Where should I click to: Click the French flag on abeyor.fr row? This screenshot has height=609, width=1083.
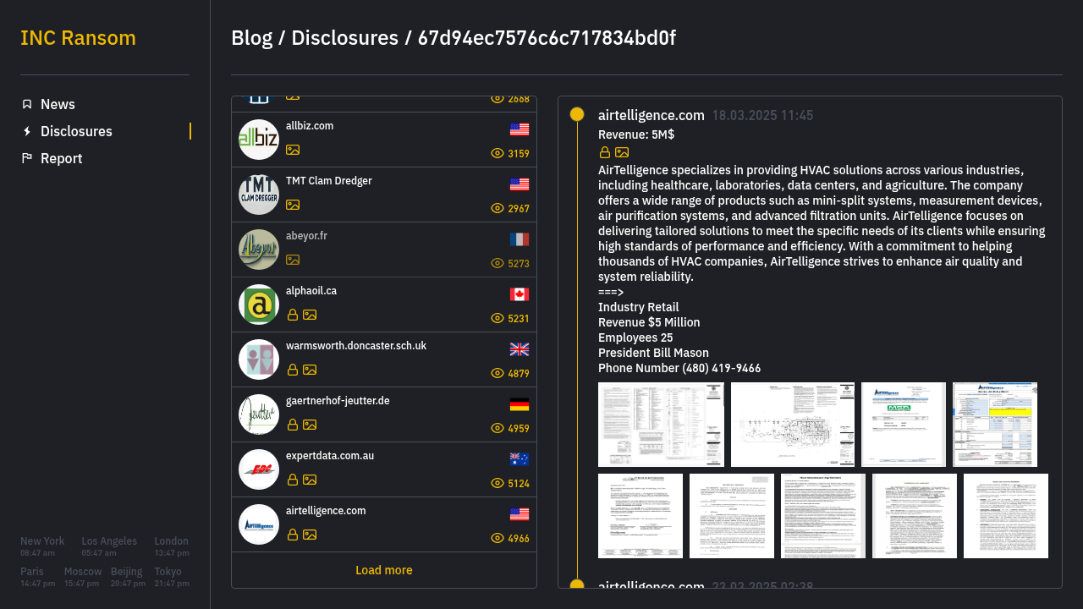point(520,239)
